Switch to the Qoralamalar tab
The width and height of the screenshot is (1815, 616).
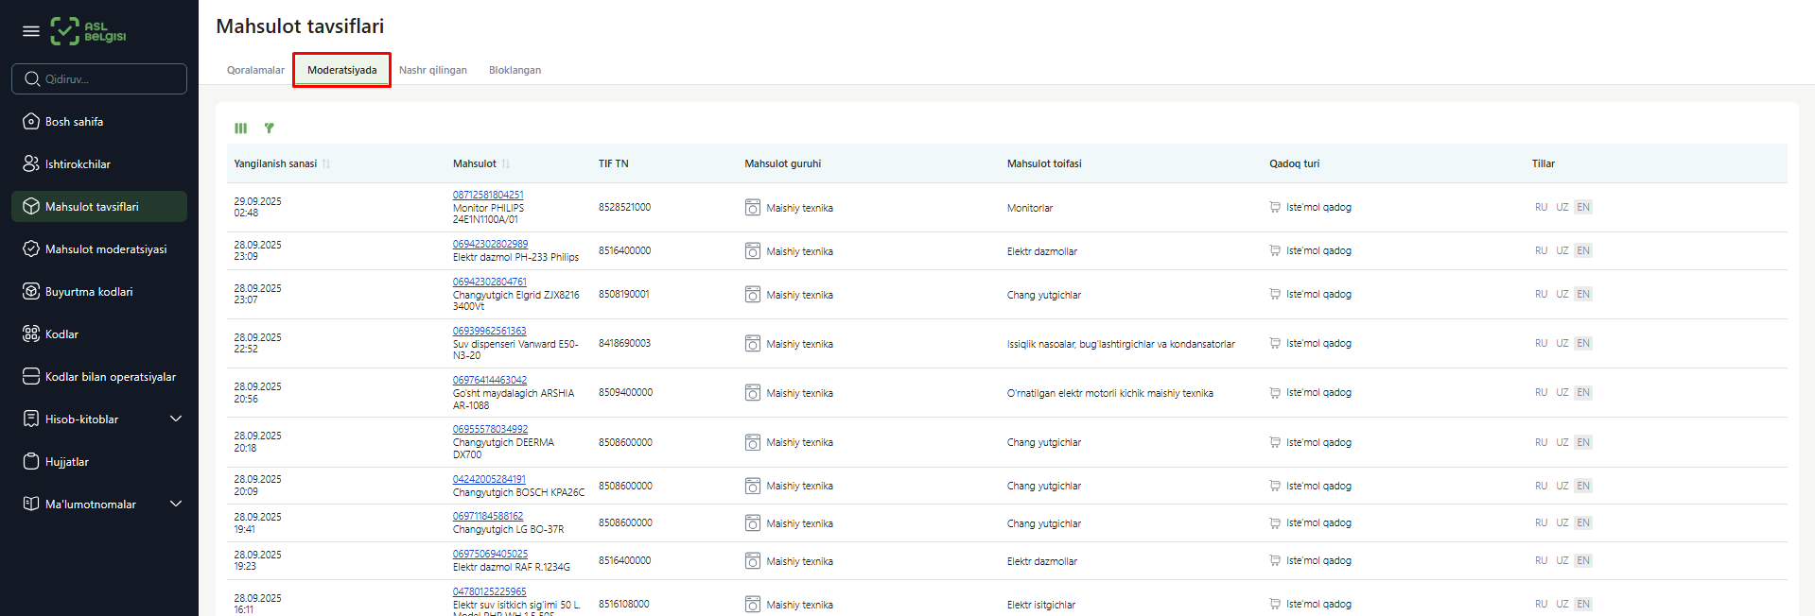pos(255,71)
